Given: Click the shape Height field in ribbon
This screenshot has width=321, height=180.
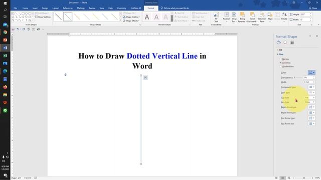Looking at the screenshot, I should 305,14.
